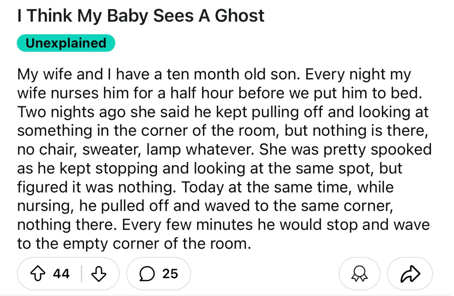
Task: Click the word Ghost in the title
Action: click(240, 16)
